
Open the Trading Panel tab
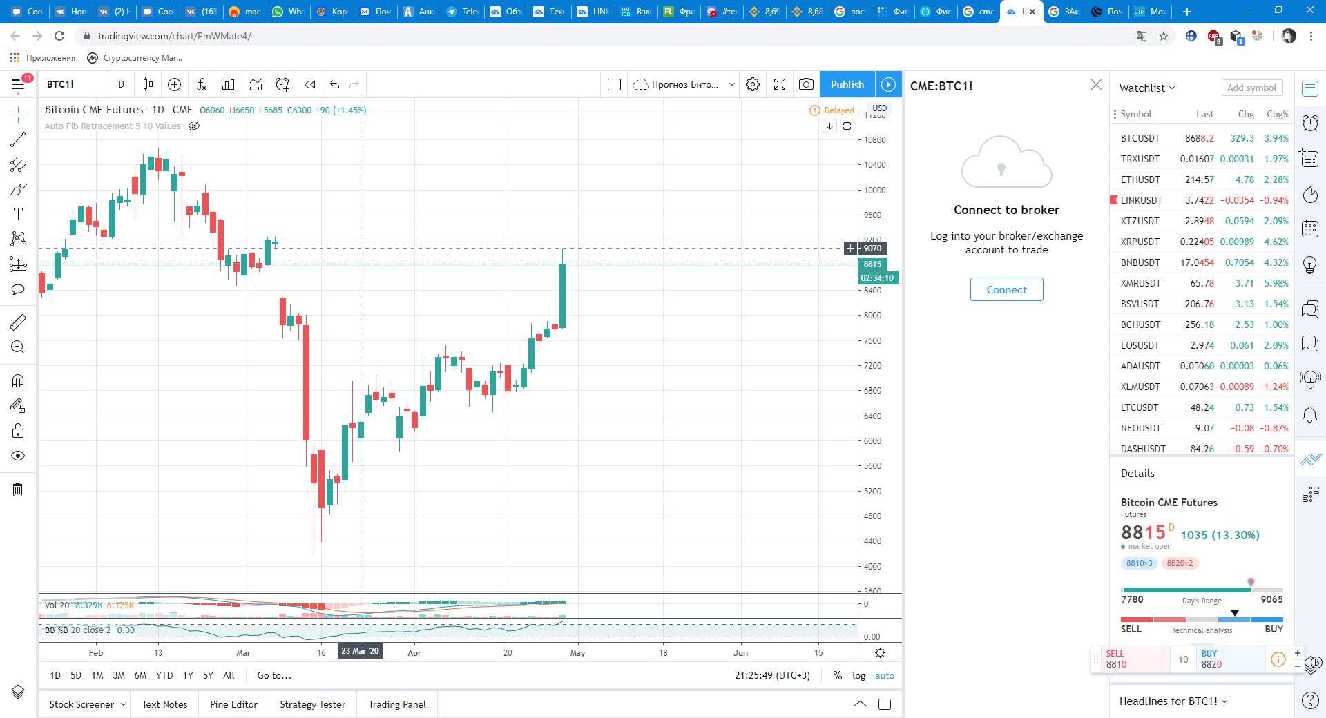(397, 704)
